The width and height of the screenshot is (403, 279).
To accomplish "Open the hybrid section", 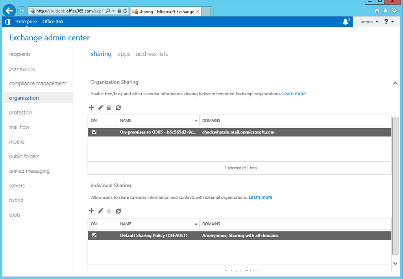I will 16,200.
